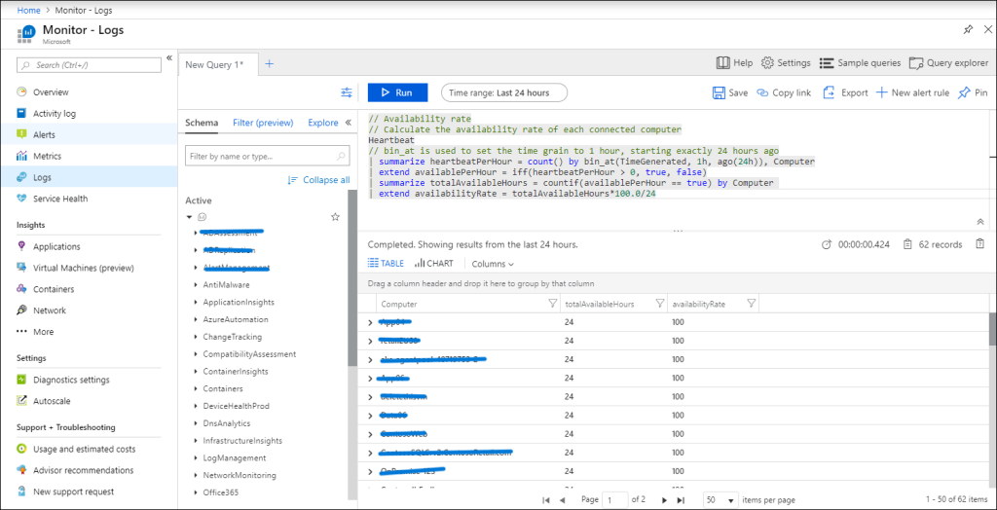This screenshot has height=510, width=997.
Task: Open Applications insights icon
Action: [22, 246]
